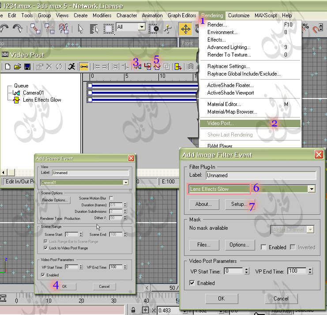
Task: Adjust VP End Time spinner in filter dialog
Action: tap(310, 271)
